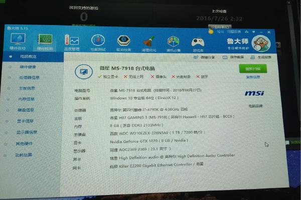Click the skin icon beside 问题反馈
301x200 pixels.
246,32
